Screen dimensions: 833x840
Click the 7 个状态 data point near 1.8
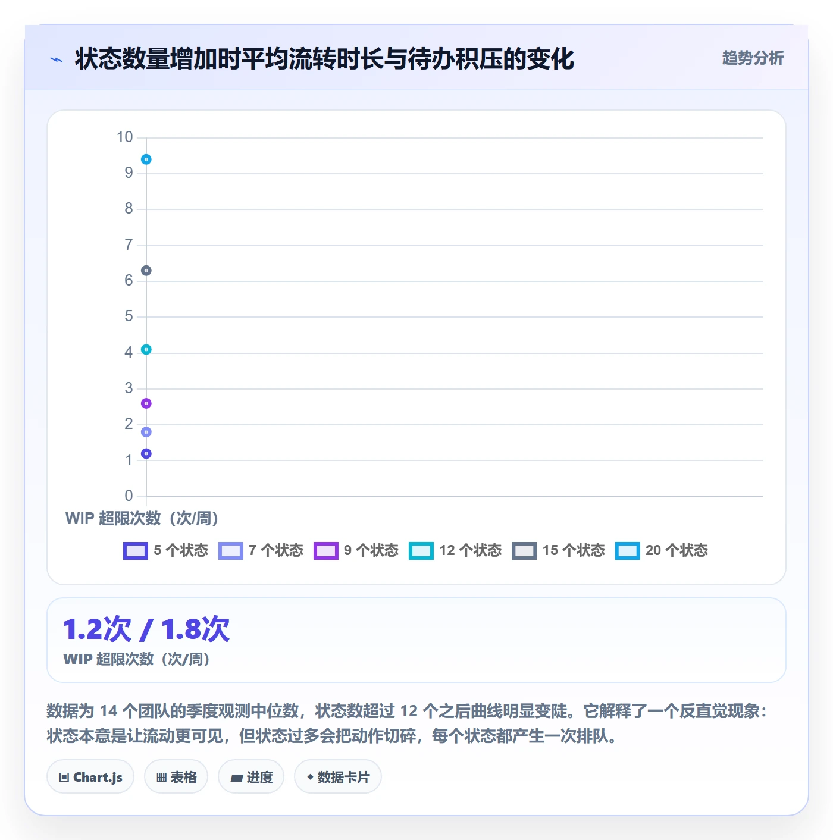(x=146, y=432)
